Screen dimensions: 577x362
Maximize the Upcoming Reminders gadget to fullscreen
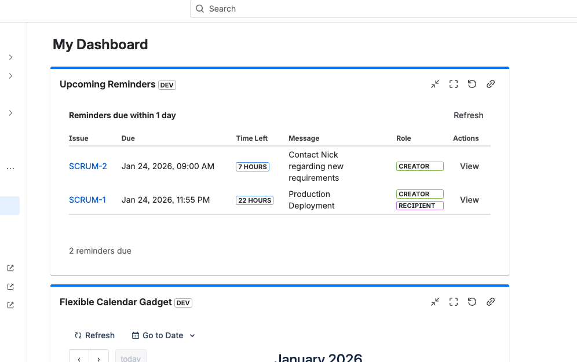[x=454, y=84]
